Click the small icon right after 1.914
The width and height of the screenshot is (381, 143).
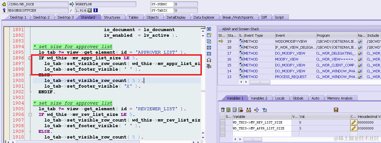pos(90,10)
